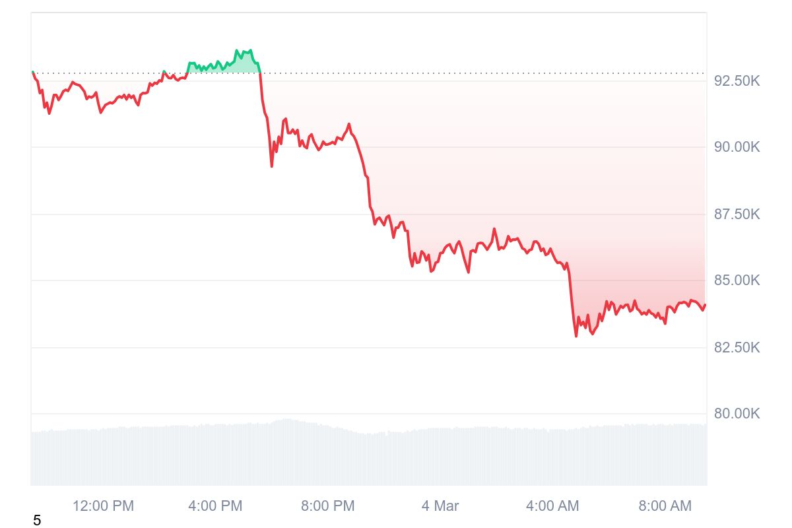The height and width of the screenshot is (528, 792).
Task: Click the 92.50K price axis label
Action: [737, 81]
